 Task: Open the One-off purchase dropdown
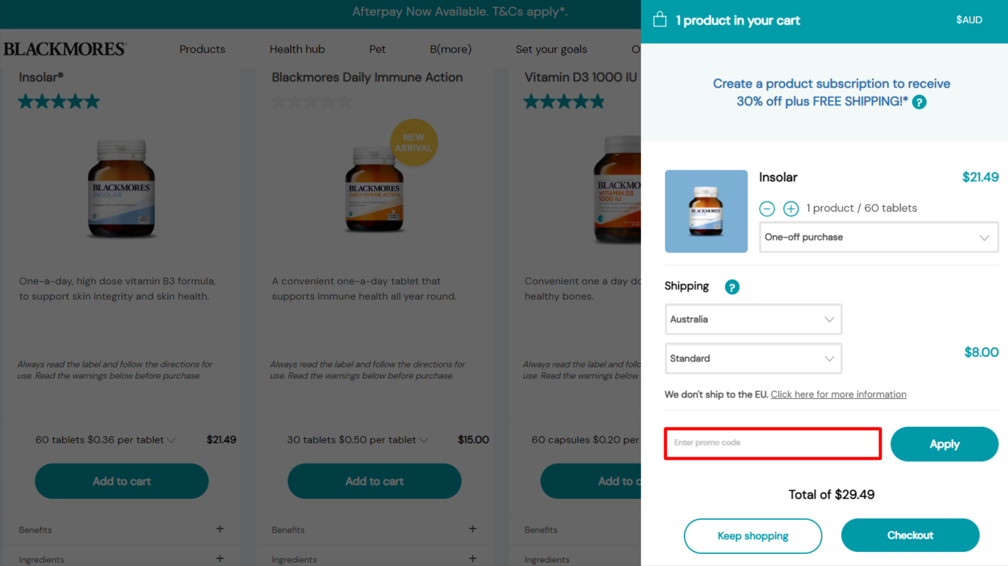pos(878,237)
